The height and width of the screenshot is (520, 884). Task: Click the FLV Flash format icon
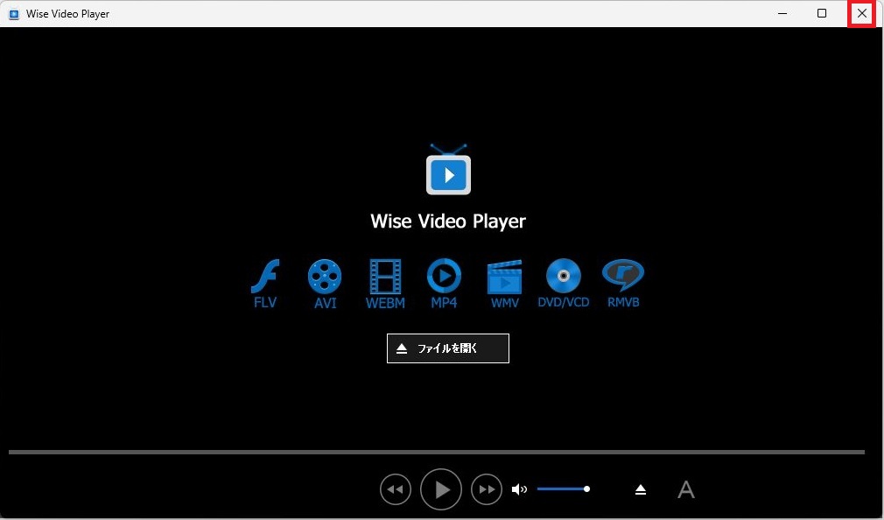click(x=264, y=277)
